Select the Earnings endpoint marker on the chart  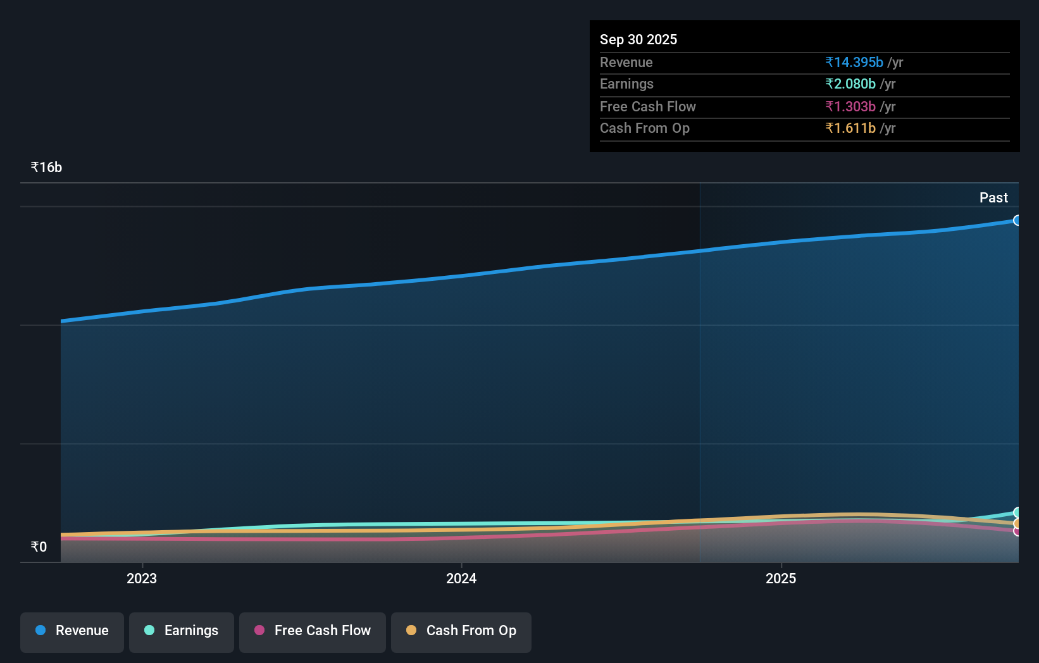click(1016, 512)
